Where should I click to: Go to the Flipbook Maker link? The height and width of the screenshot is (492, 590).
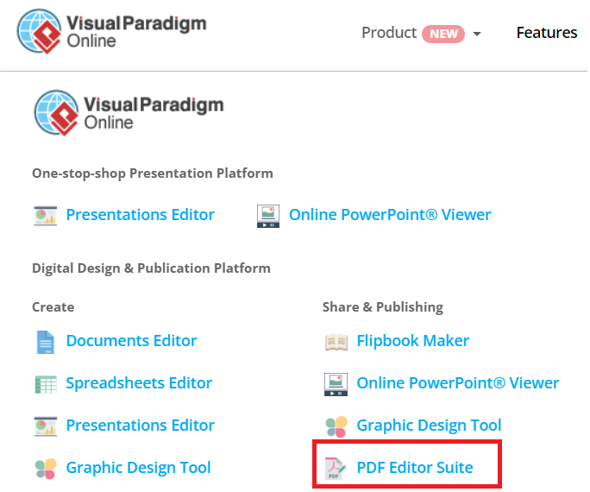[413, 341]
